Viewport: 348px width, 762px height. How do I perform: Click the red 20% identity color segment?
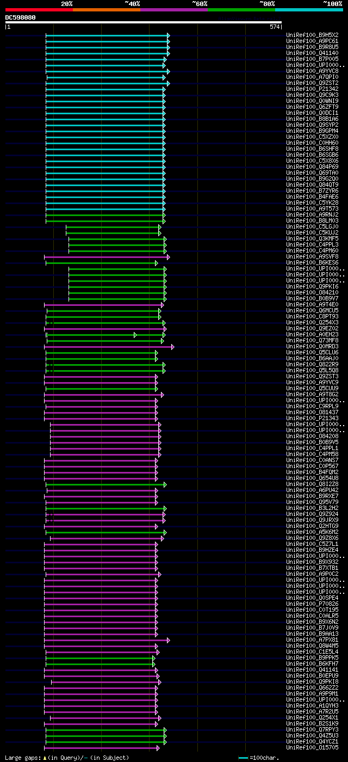coord(39,10)
